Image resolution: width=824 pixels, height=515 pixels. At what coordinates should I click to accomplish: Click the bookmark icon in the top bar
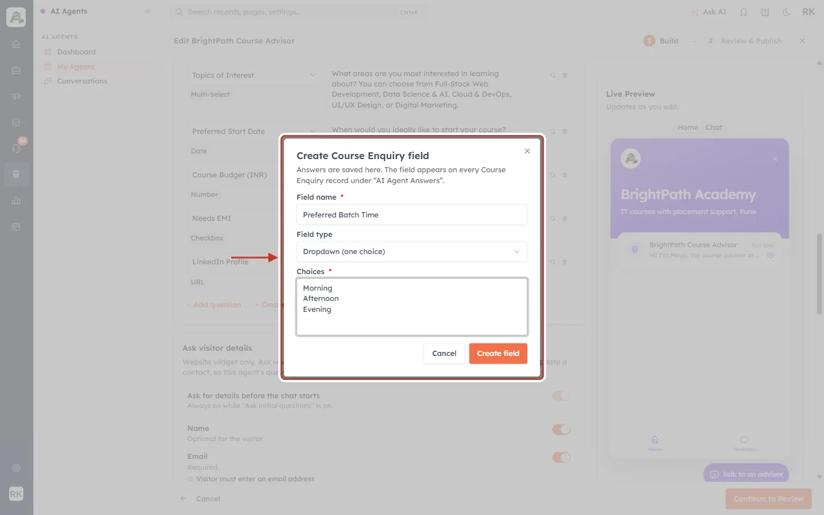click(x=743, y=12)
